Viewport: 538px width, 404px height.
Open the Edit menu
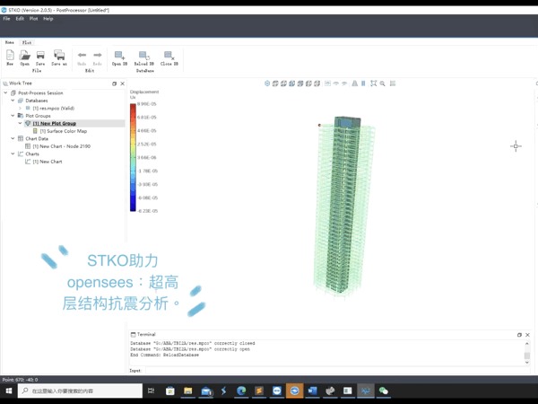point(20,19)
